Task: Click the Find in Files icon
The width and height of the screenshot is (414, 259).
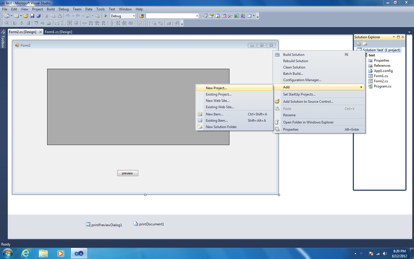Action: coord(141,16)
